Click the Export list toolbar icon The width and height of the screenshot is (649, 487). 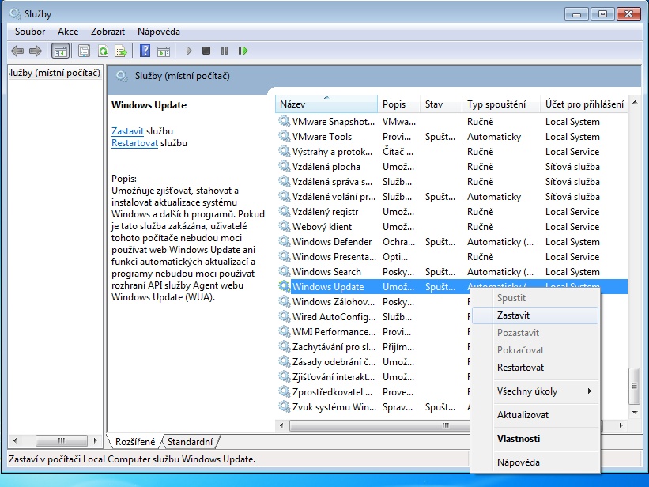(121, 51)
